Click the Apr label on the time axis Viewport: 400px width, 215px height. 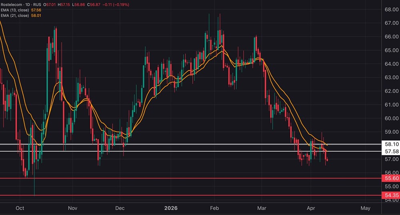(311, 208)
